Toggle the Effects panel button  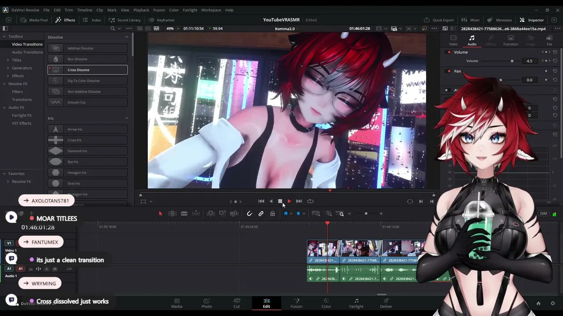pyautogui.click(x=65, y=20)
